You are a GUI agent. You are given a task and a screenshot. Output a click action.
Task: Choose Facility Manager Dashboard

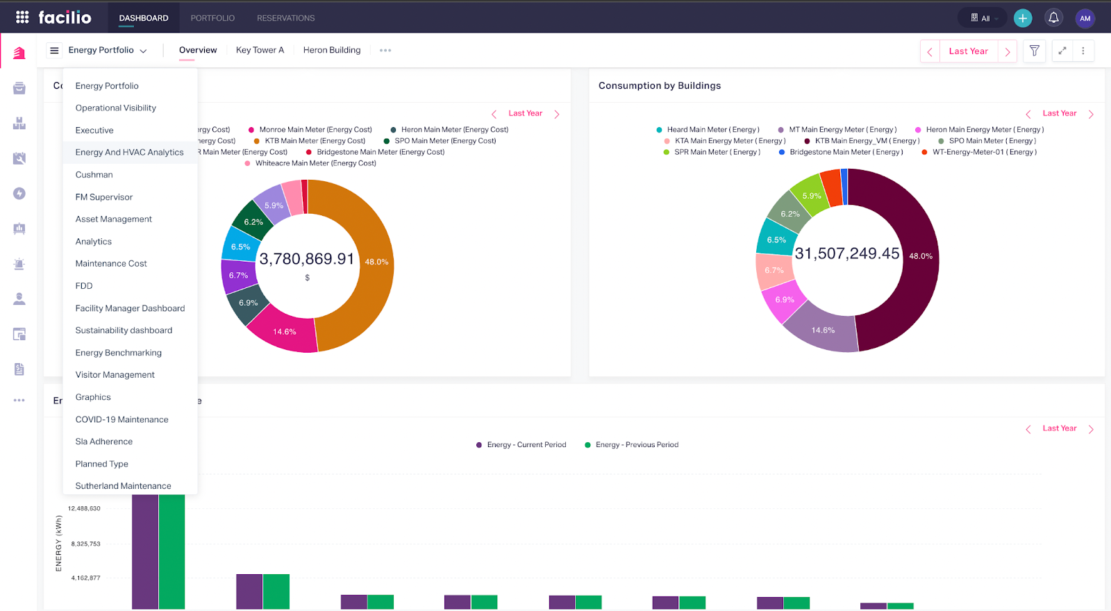[130, 308]
